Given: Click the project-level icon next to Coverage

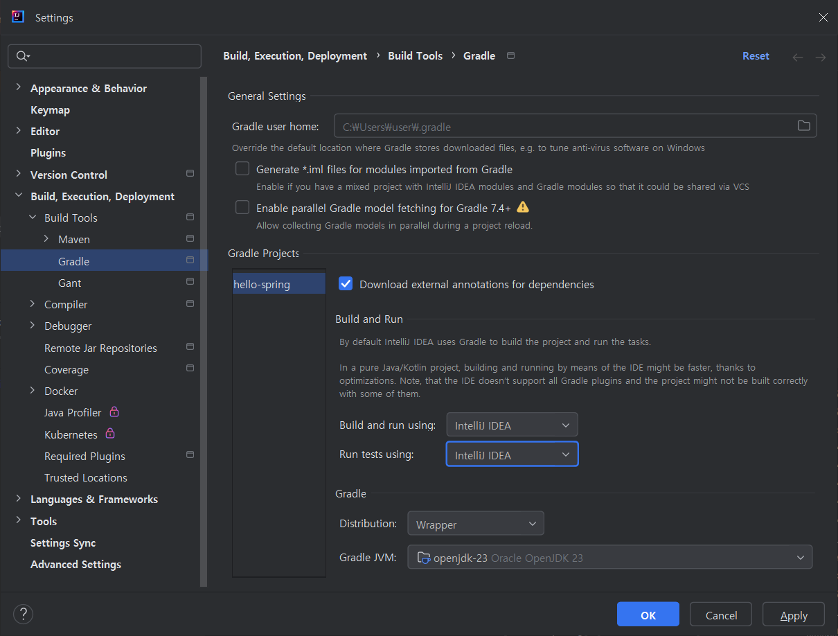Looking at the screenshot, I should (x=190, y=369).
